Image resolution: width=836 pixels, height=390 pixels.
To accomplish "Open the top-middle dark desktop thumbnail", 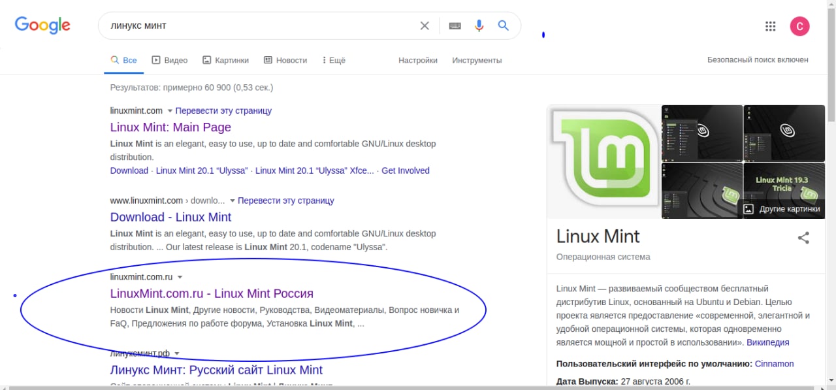I will pos(702,133).
